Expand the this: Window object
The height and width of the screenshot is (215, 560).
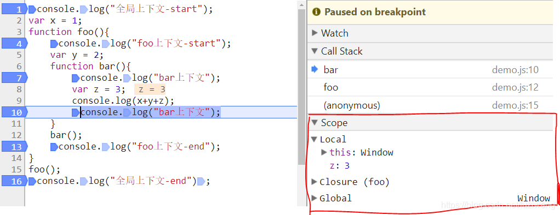point(324,152)
